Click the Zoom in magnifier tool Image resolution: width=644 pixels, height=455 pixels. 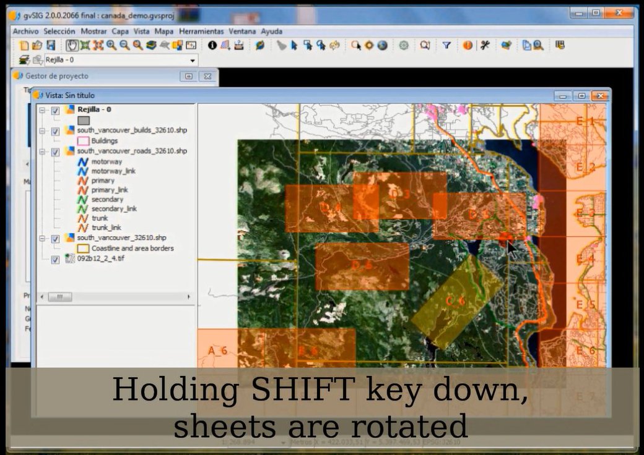coord(111,45)
